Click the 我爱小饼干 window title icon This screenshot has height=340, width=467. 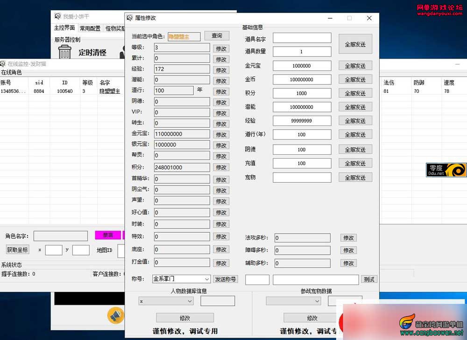[x=57, y=16]
